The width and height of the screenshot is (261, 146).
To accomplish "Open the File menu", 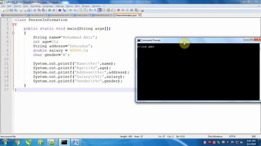I will 3,6.
